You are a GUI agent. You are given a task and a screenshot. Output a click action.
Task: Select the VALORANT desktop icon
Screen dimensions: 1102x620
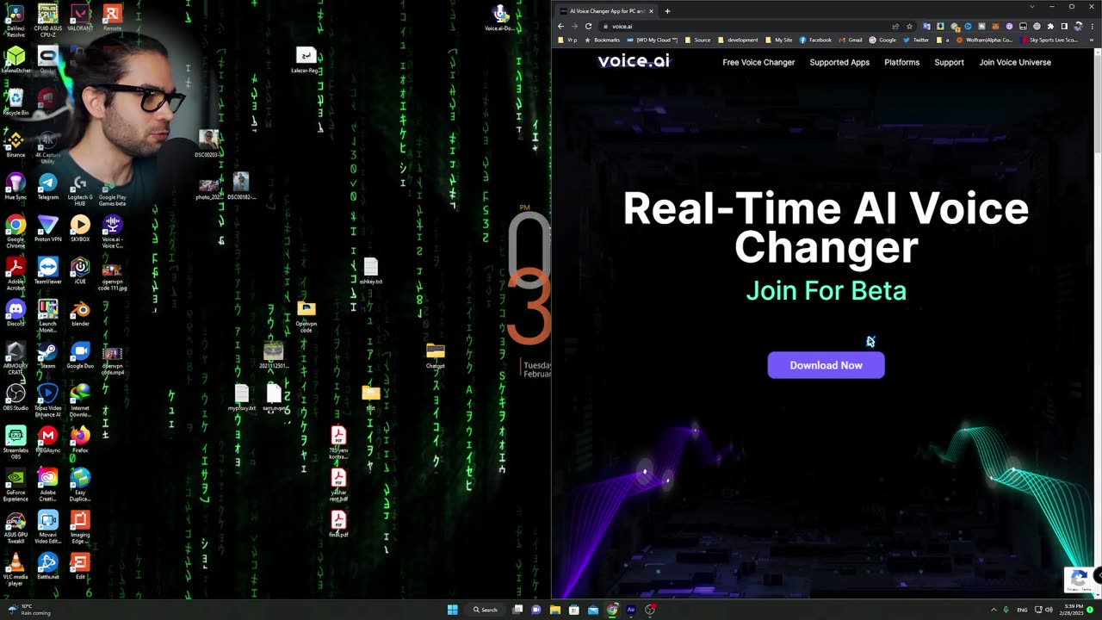[x=80, y=19]
